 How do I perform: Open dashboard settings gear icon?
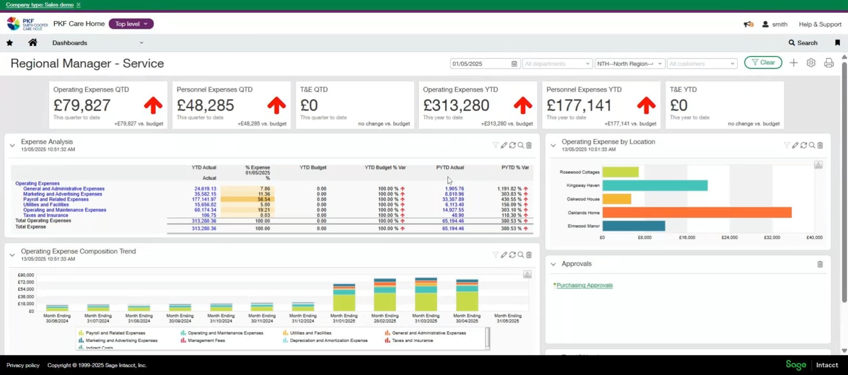click(x=811, y=63)
